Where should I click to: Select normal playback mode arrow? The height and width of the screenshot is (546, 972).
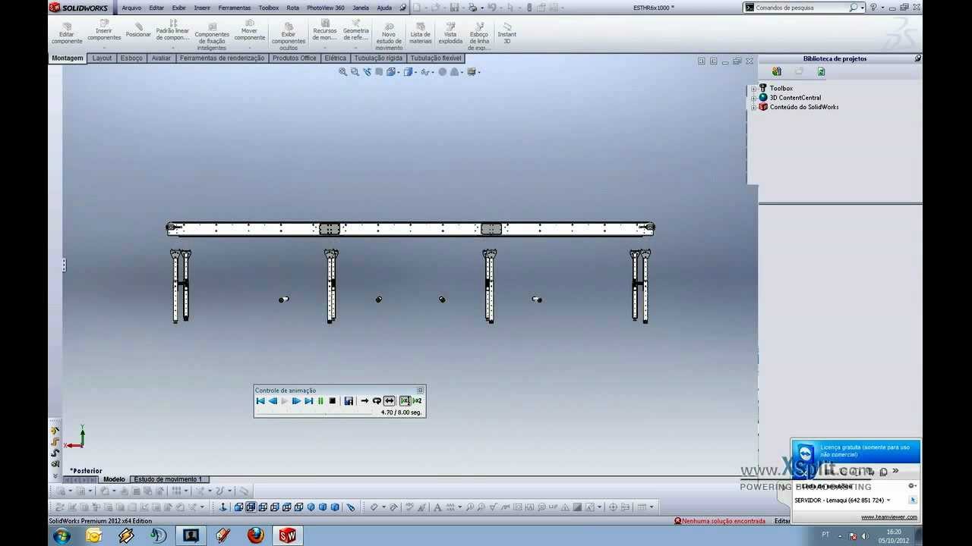pyautogui.click(x=364, y=401)
